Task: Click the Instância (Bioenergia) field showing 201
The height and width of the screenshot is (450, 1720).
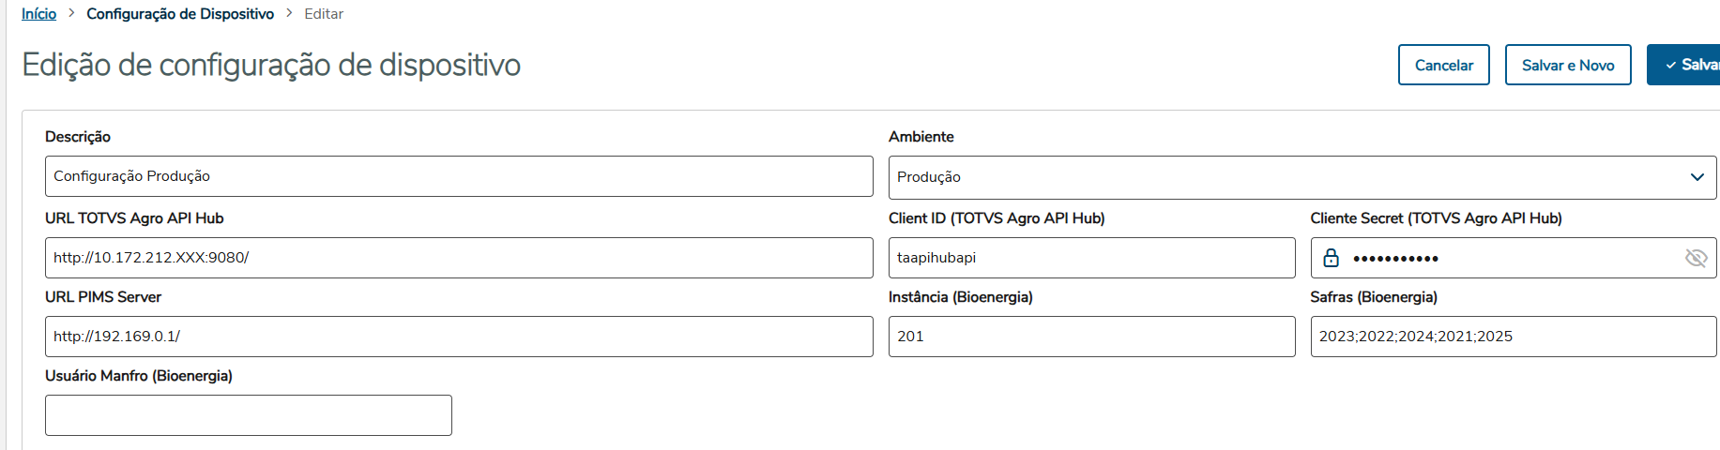Action: pyautogui.click(x=1090, y=337)
